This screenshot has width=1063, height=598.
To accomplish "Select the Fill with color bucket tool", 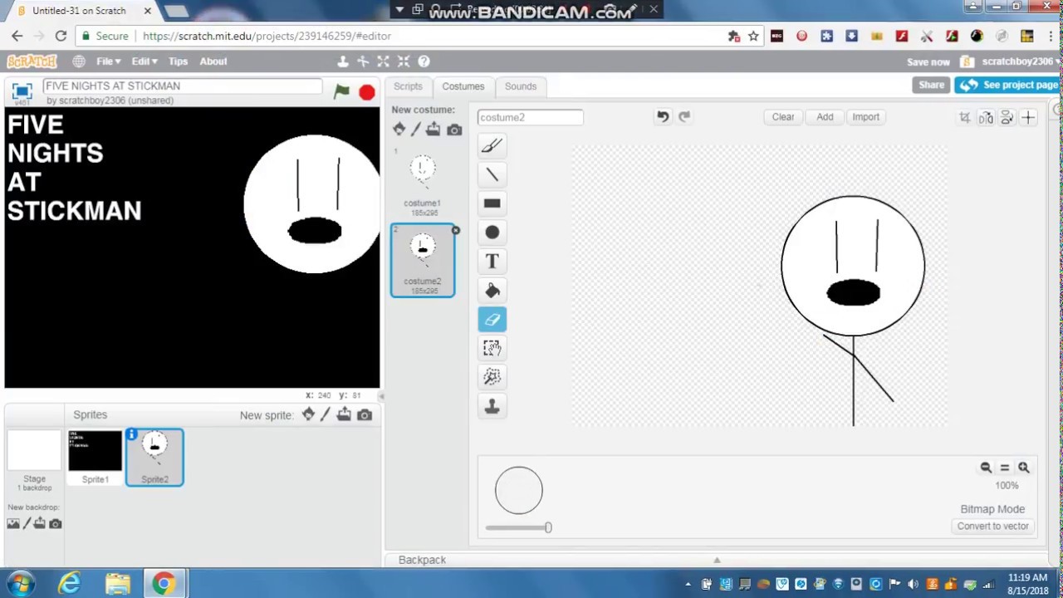I will tap(492, 291).
